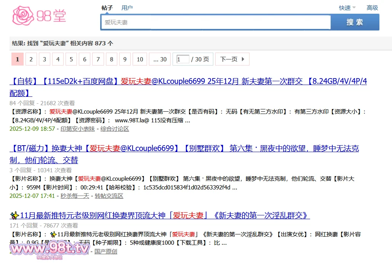Open the 高级 advanced search link
Image resolution: width=392 pixels, height=263 pixels.
(x=372, y=8)
